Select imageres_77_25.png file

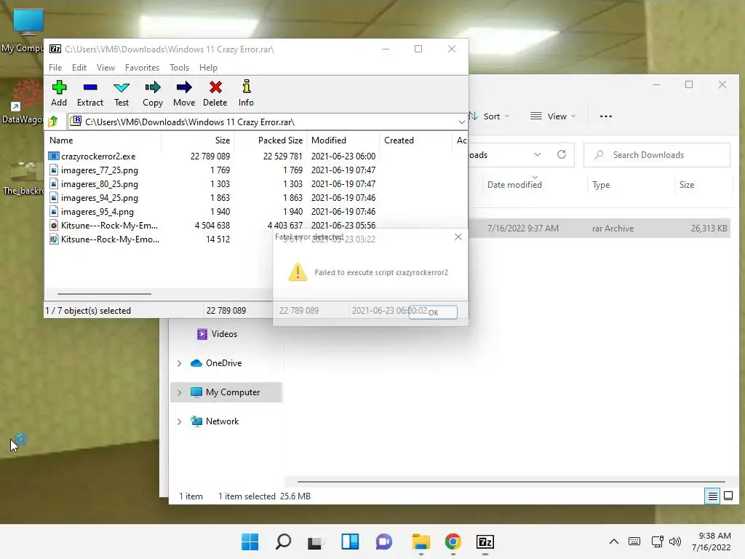tap(99, 170)
